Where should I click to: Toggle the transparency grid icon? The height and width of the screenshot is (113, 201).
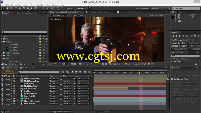(x=106, y=64)
